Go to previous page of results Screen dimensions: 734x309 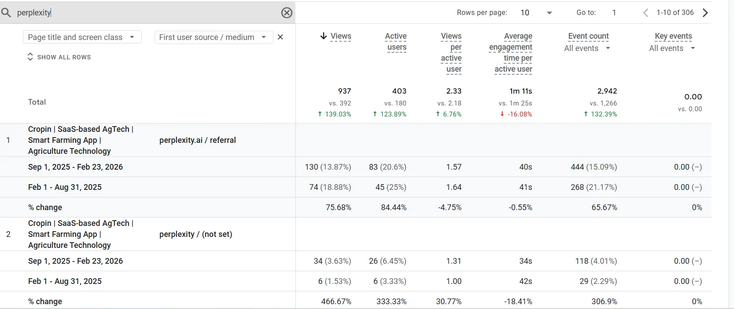[645, 13]
